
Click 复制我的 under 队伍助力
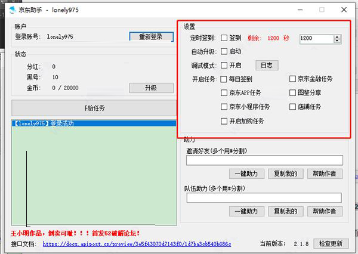click(x=286, y=211)
